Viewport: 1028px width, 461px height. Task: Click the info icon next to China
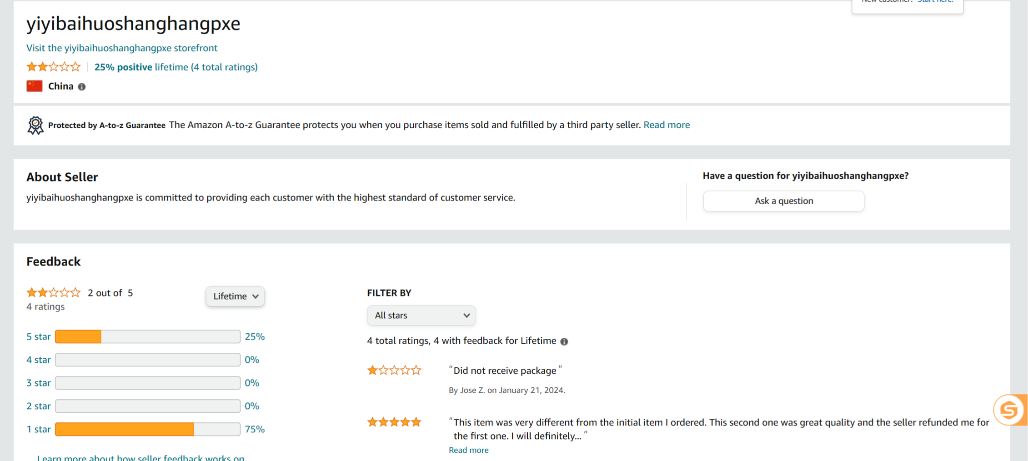coord(82,87)
